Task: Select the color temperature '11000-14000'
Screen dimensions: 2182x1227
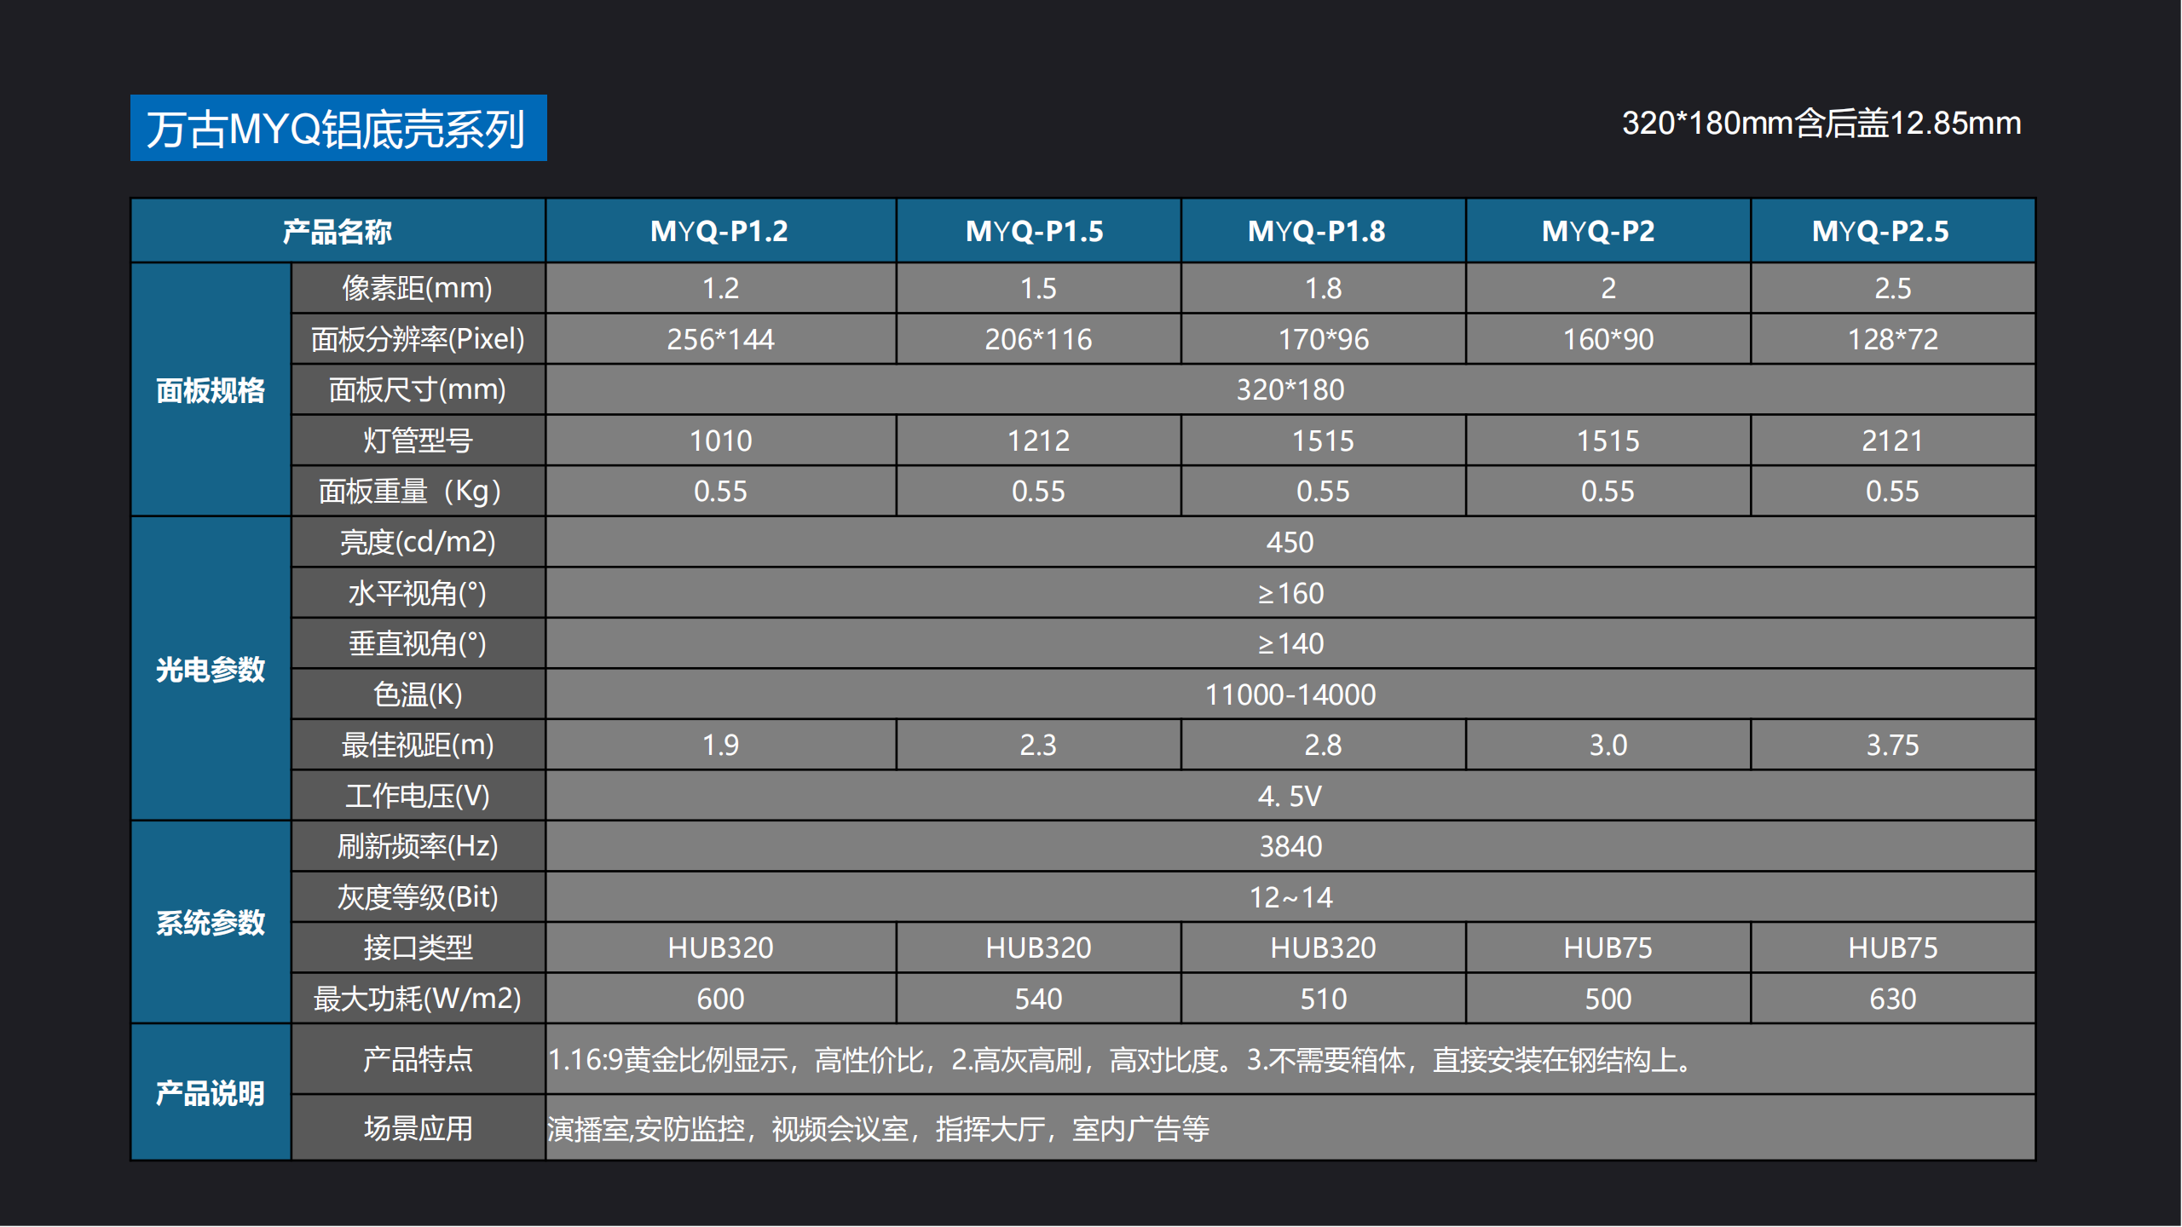Action: pos(1290,694)
